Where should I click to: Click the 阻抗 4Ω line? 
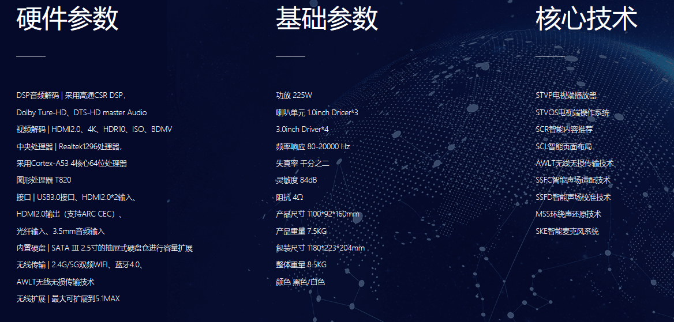(x=290, y=197)
